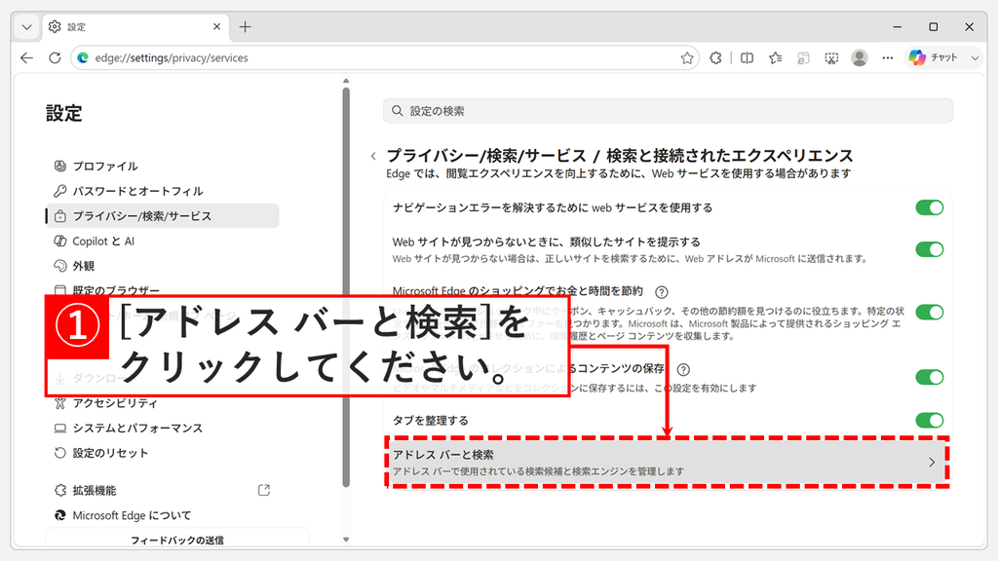Toggle 類似したサイトを提示する switch
The image size is (998, 561).
click(x=929, y=249)
